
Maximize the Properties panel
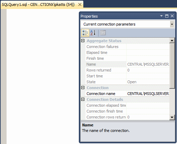pos(167,16)
